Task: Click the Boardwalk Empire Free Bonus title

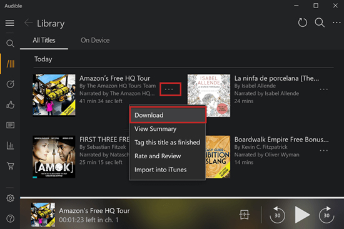Action: coord(281,140)
